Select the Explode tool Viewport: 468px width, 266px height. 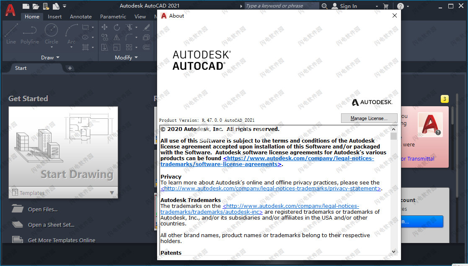tap(146, 37)
